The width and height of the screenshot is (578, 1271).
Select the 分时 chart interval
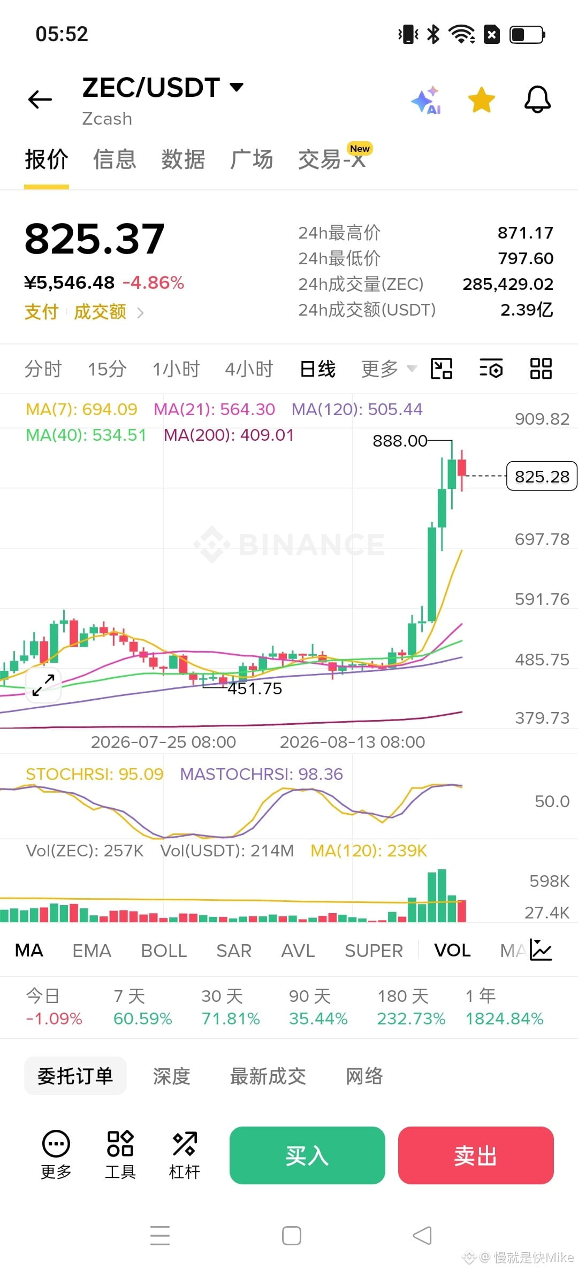tap(43, 369)
